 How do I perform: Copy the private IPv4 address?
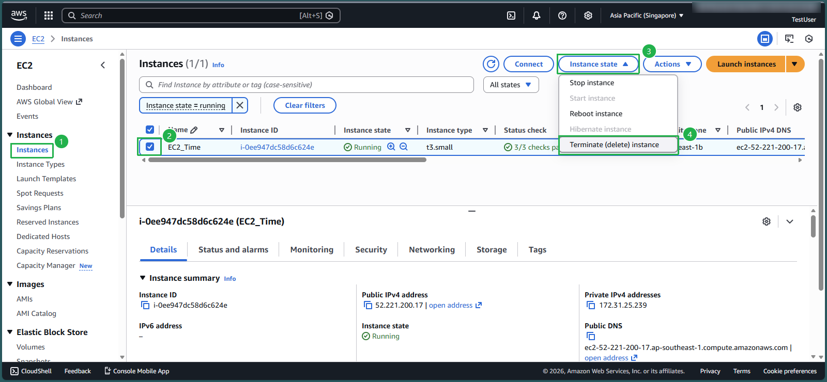pyautogui.click(x=591, y=305)
